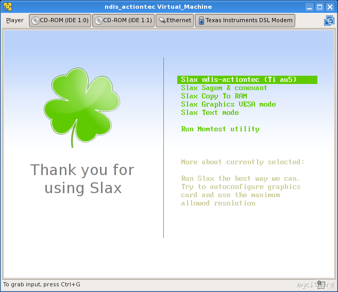The height and width of the screenshot is (292, 338).
Task: Close the ndis_actiontec Virtual Machine window
Action: [x=330, y=7]
